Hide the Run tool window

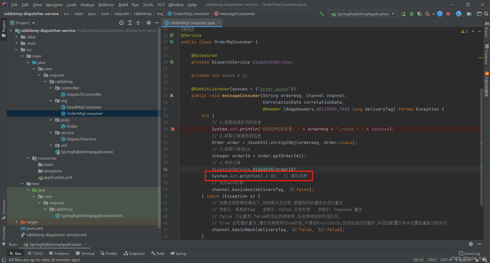coord(479,244)
